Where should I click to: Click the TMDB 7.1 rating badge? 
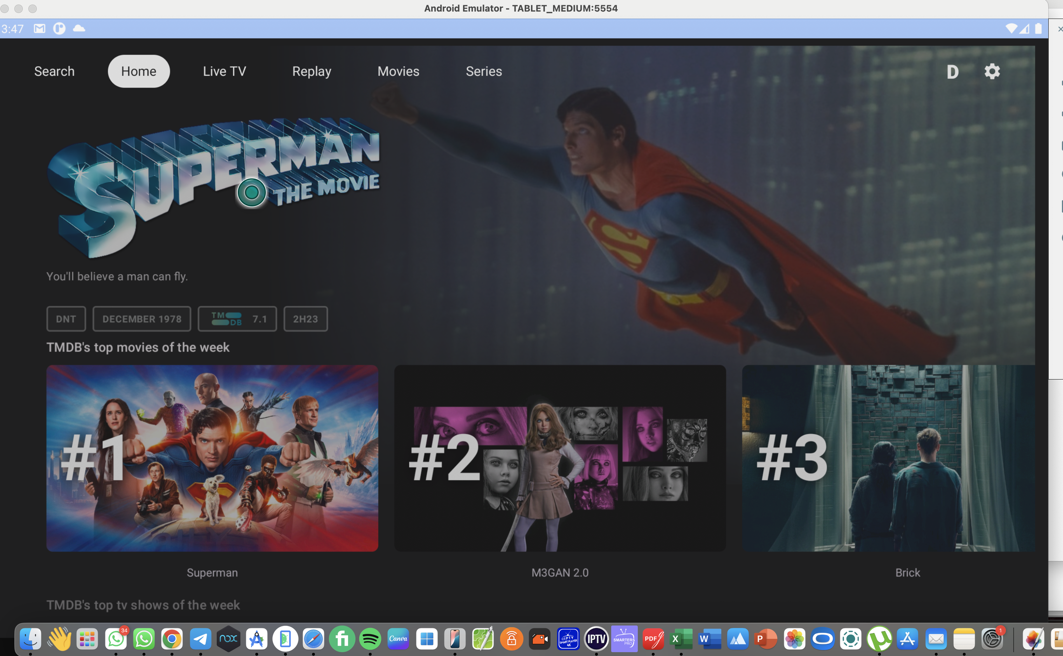click(237, 319)
